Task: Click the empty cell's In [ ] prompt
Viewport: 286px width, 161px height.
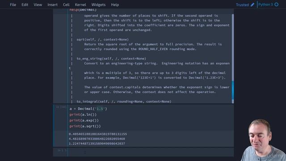Action: pos(62,151)
